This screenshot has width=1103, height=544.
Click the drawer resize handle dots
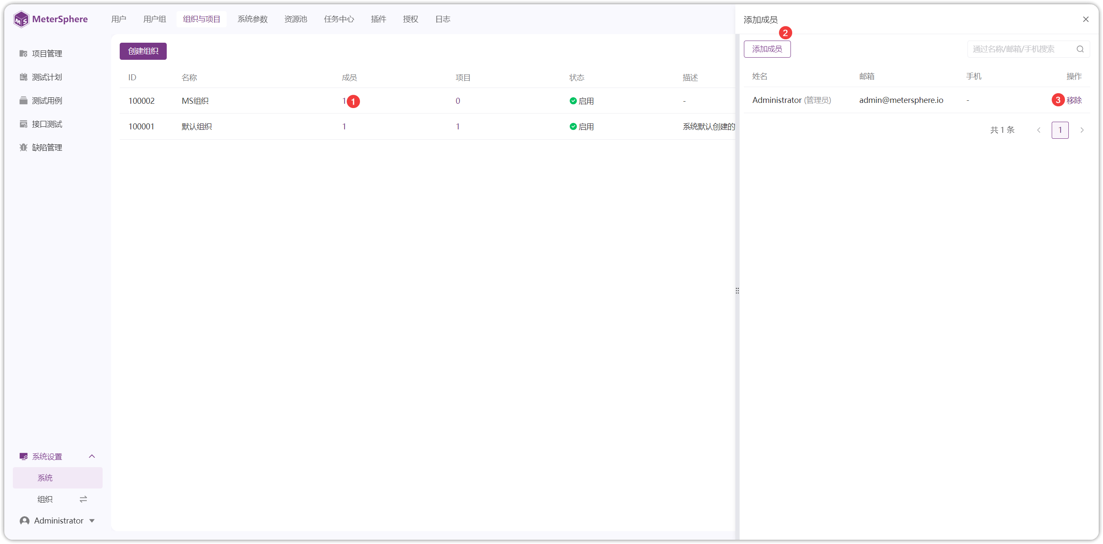click(x=737, y=291)
